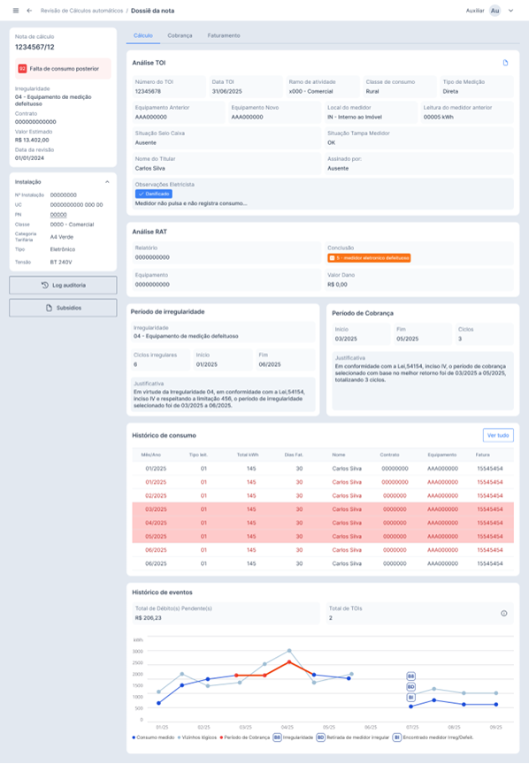Click the info icon beside Total de TOIs

point(503,614)
